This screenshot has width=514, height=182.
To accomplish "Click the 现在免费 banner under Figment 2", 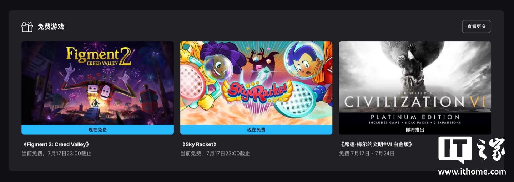I will click(x=97, y=130).
